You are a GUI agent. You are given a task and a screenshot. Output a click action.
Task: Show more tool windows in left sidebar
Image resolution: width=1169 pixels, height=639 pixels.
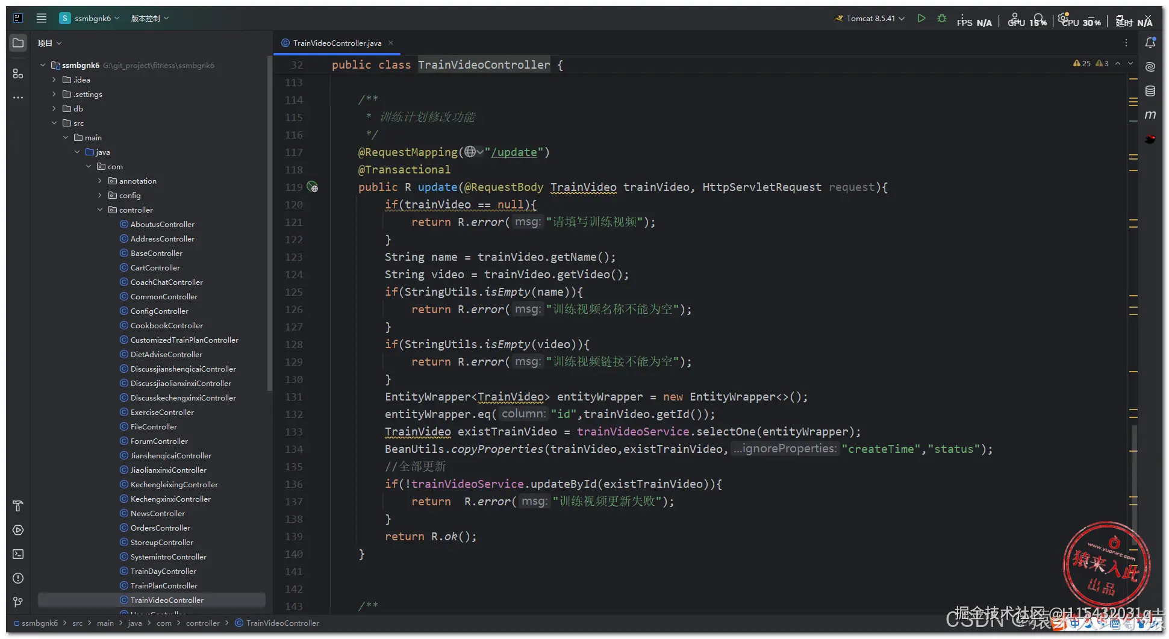pyautogui.click(x=18, y=98)
